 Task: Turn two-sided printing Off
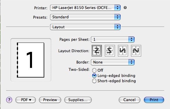(94, 70)
